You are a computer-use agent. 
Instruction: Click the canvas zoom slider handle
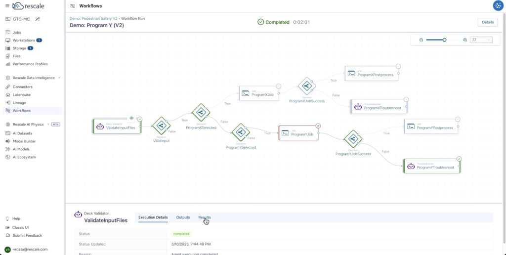pos(444,40)
